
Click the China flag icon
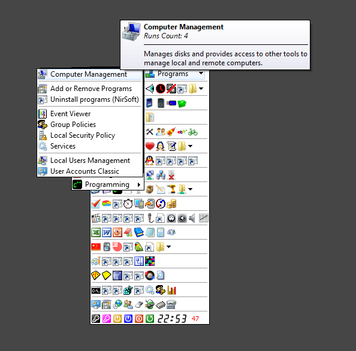(x=96, y=247)
